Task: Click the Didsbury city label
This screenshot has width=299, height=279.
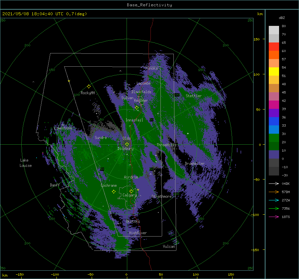Action: click(126, 149)
